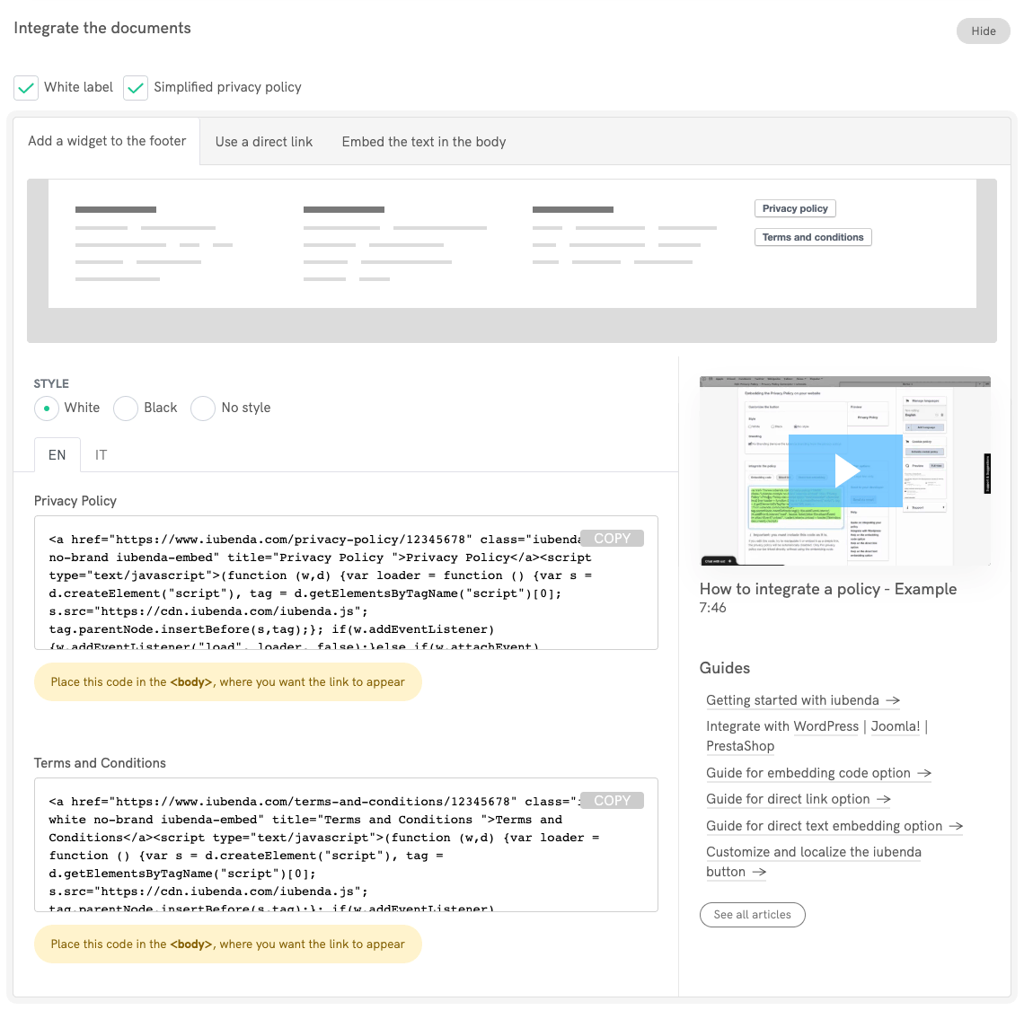Click the Terms and conditions button in preview
This screenshot has height=1019, width=1024.
click(813, 236)
